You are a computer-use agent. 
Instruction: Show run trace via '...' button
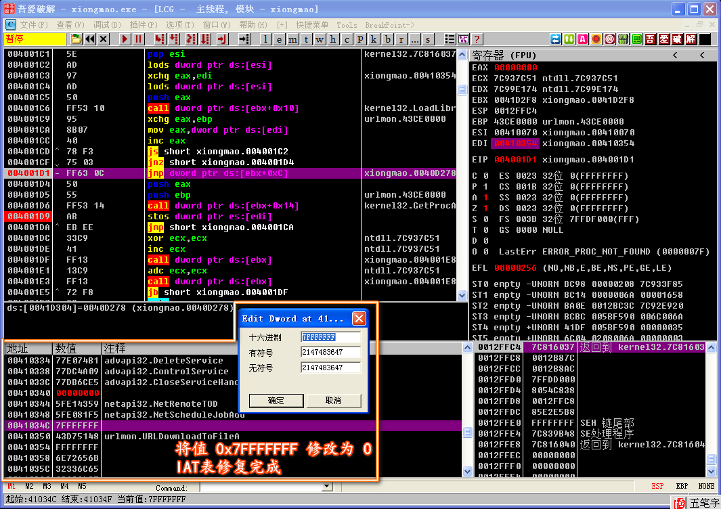tap(415, 39)
